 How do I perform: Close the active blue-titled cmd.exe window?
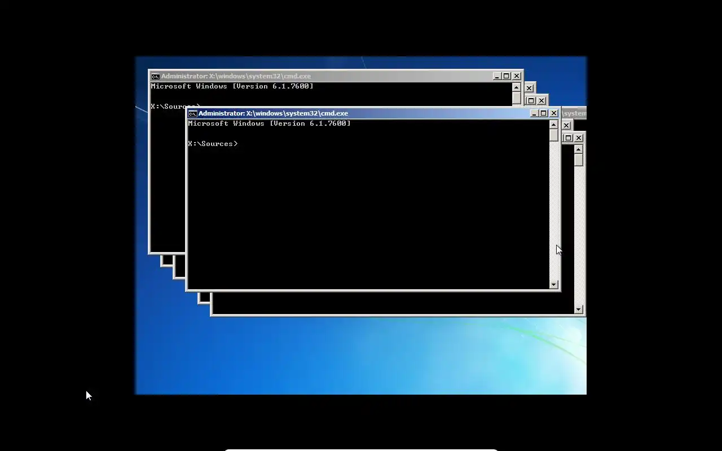554,113
